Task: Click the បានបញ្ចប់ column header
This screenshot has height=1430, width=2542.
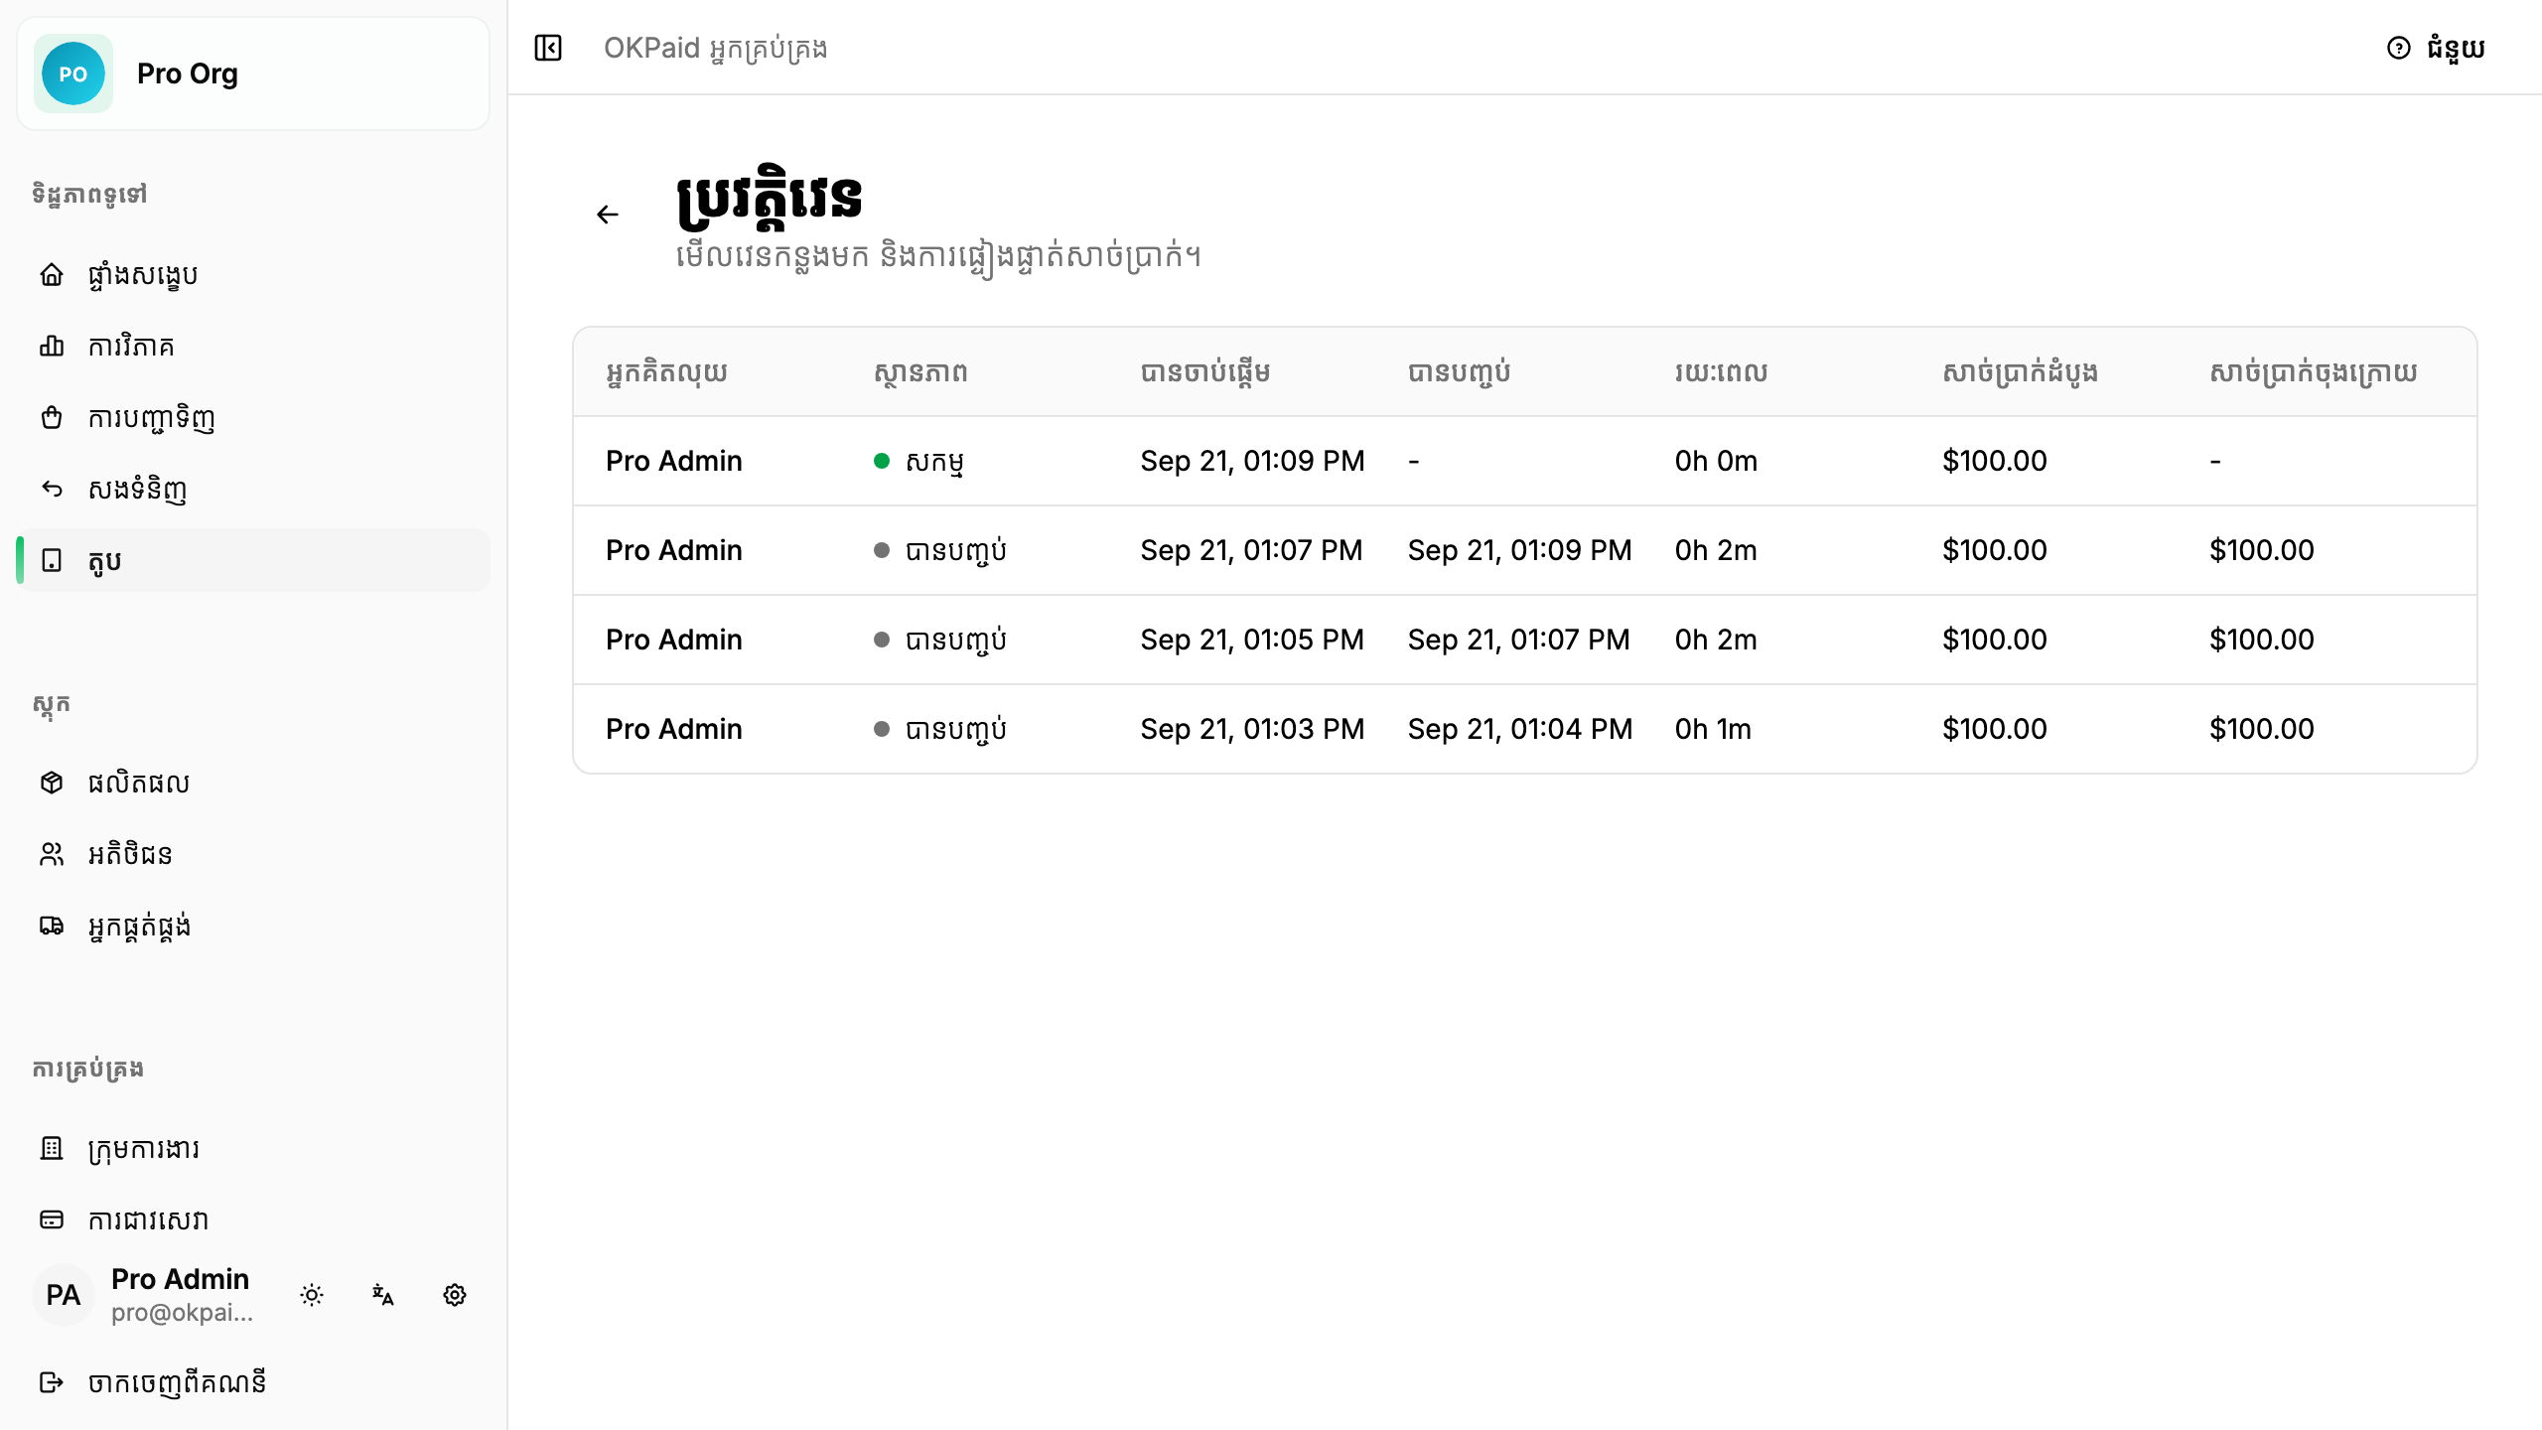Action: (1459, 372)
